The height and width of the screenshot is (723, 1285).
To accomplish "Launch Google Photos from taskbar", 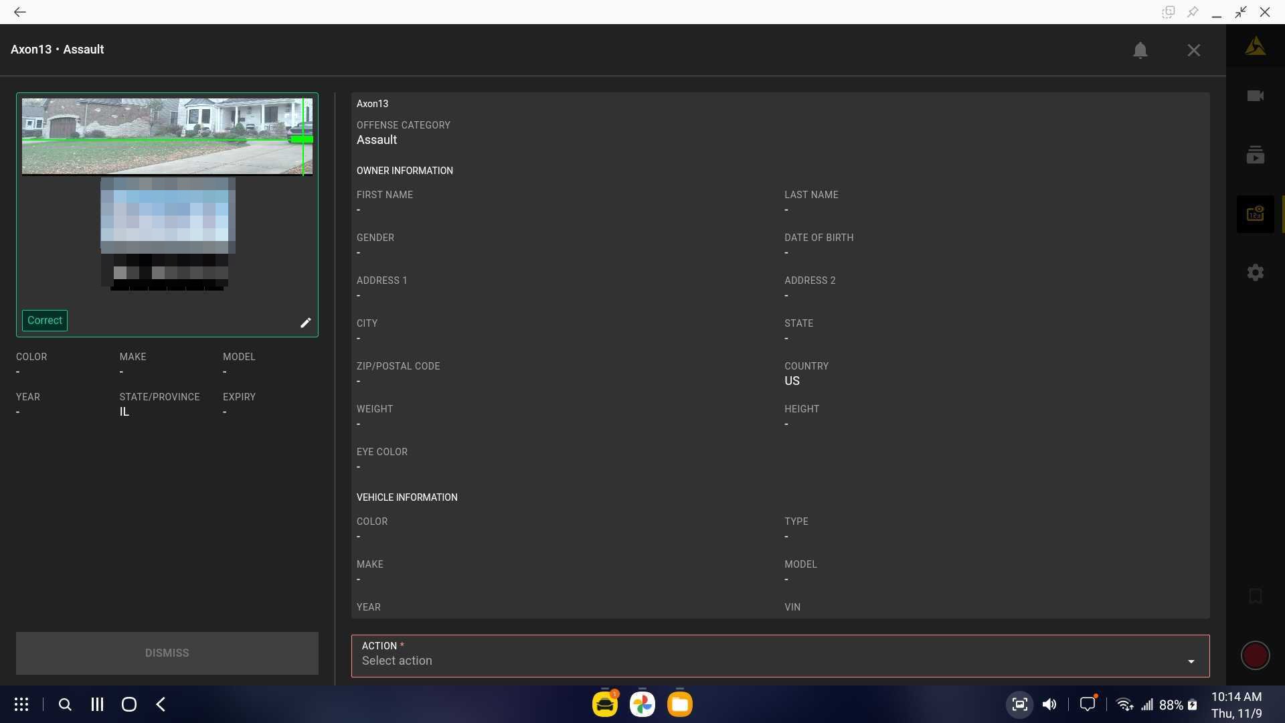I will click(642, 704).
